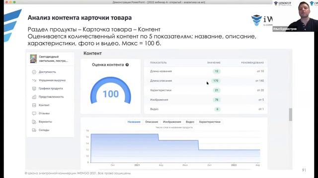Screen dimensions: 318x178
Task: Click the Отзывы speech bubble icon
Action: click(x=34, y=113)
